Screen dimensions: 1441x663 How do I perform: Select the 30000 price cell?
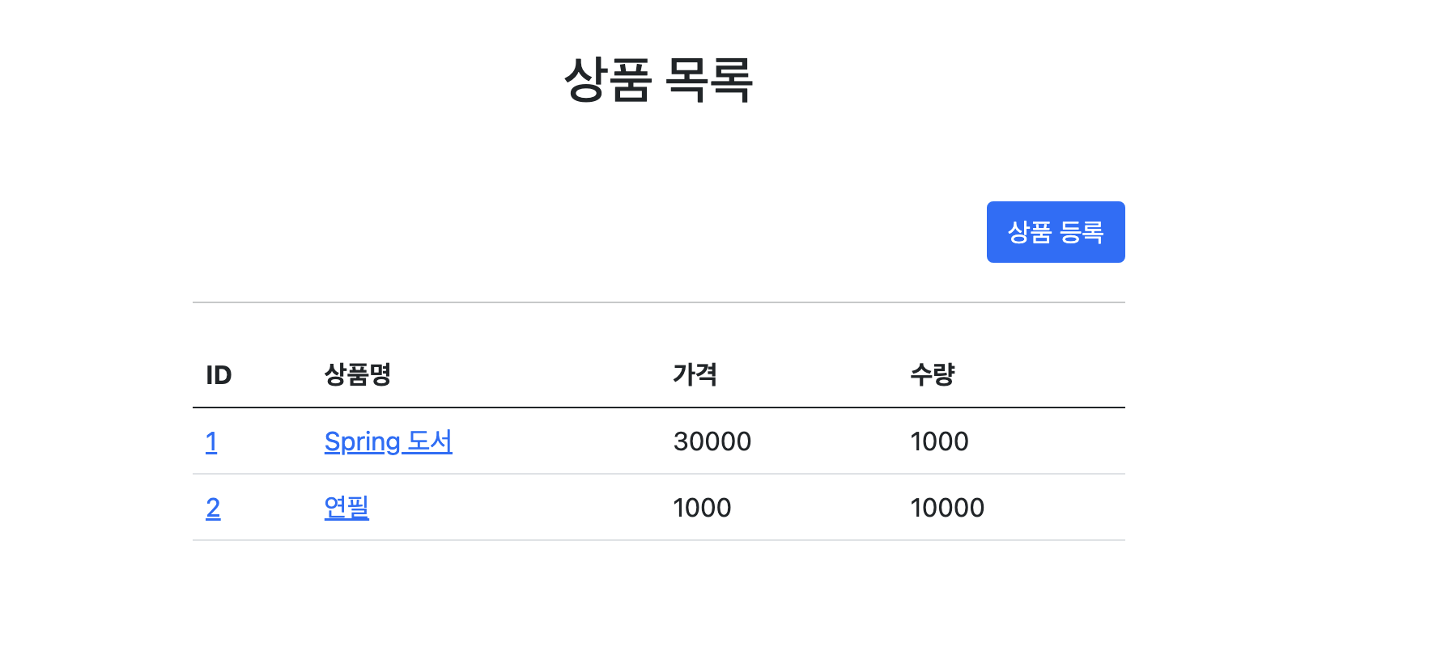[712, 441]
